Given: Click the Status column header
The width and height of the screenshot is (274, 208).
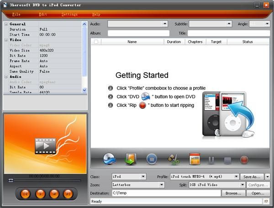Looking at the screenshot, I should [248, 42].
